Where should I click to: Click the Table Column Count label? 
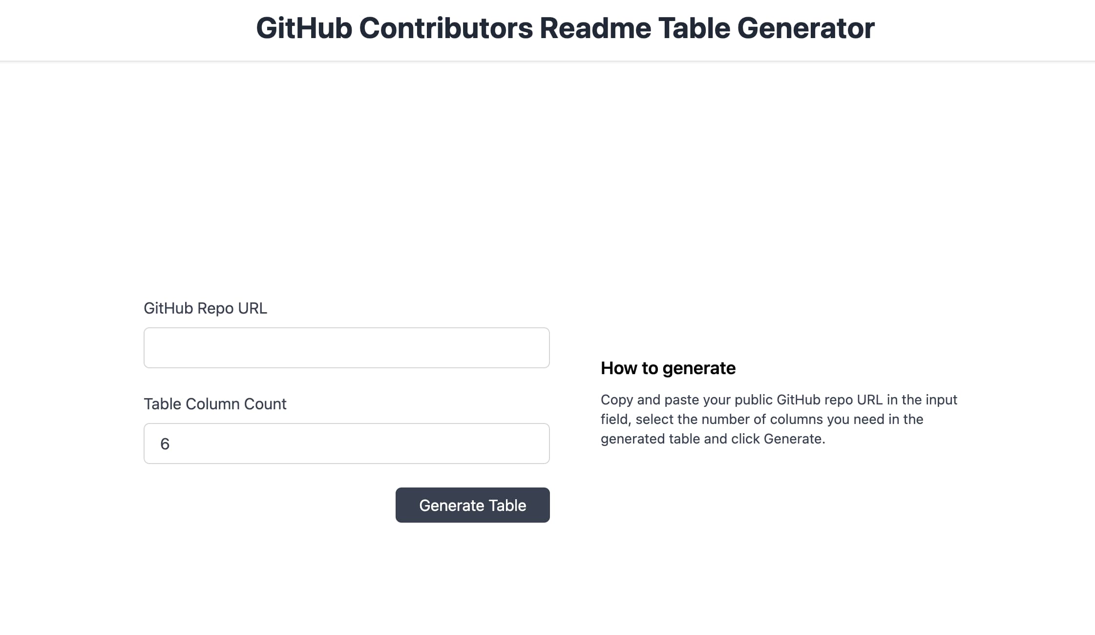pos(215,404)
